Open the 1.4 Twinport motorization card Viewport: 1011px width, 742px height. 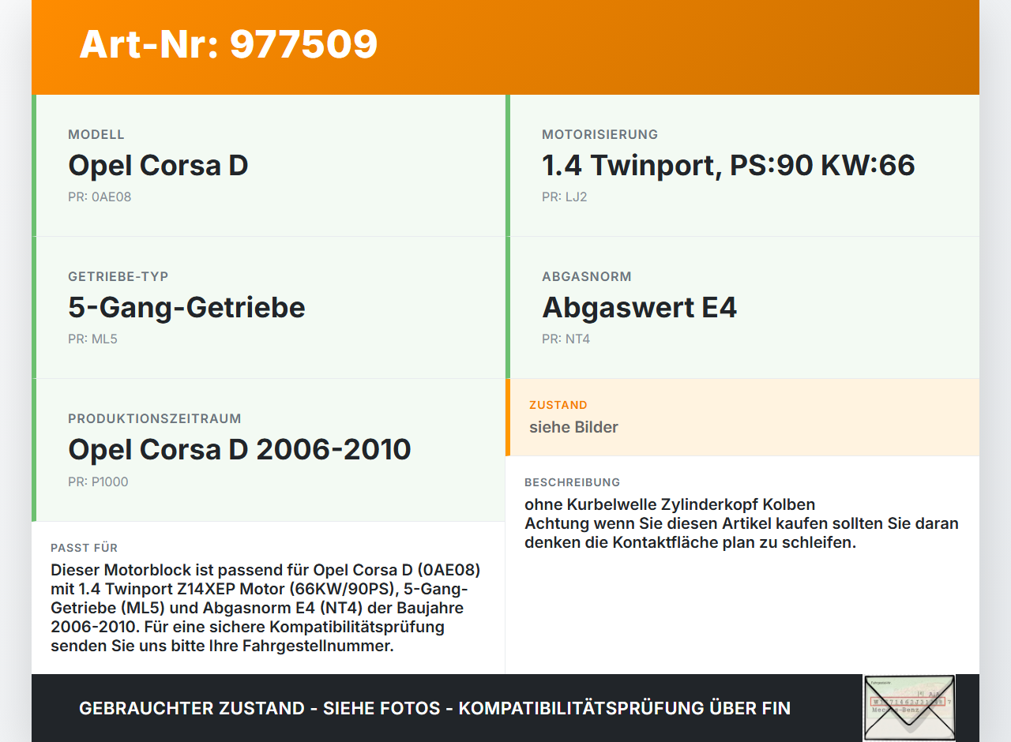tap(727, 165)
